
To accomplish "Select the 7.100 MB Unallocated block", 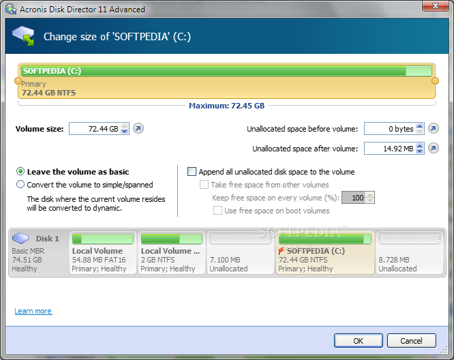I will click(x=241, y=252).
